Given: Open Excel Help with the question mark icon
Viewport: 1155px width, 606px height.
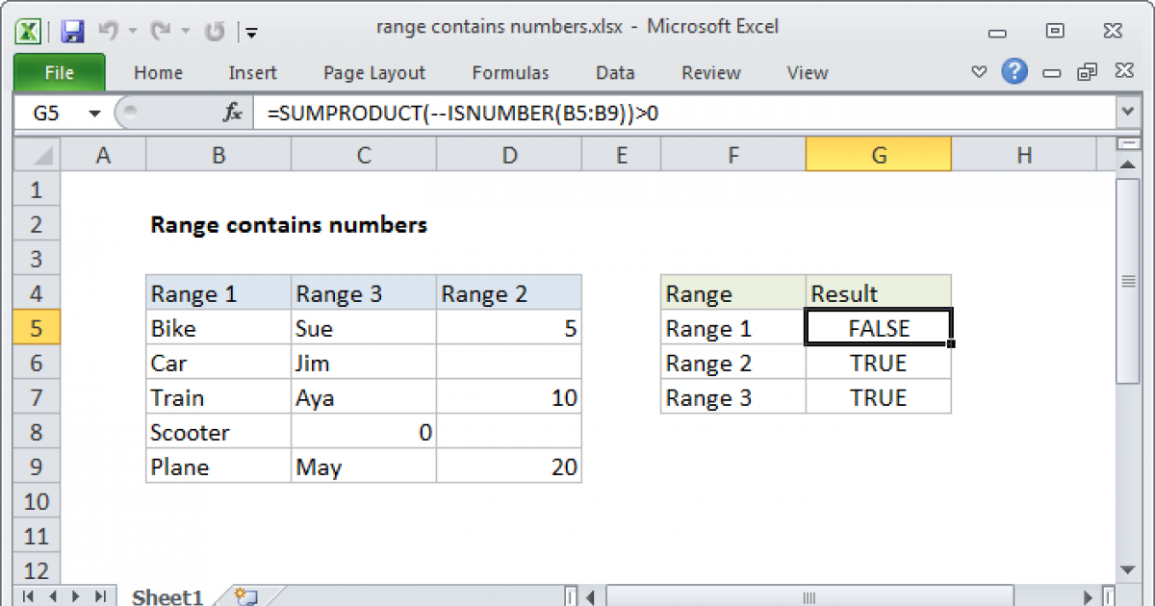Looking at the screenshot, I should pyautogui.click(x=1014, y=72).
